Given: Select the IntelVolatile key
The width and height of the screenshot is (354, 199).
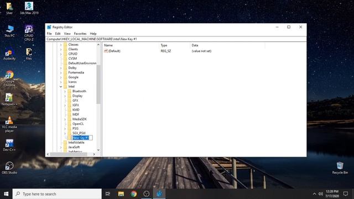Looking at the screenshot, I should point(76,143).
